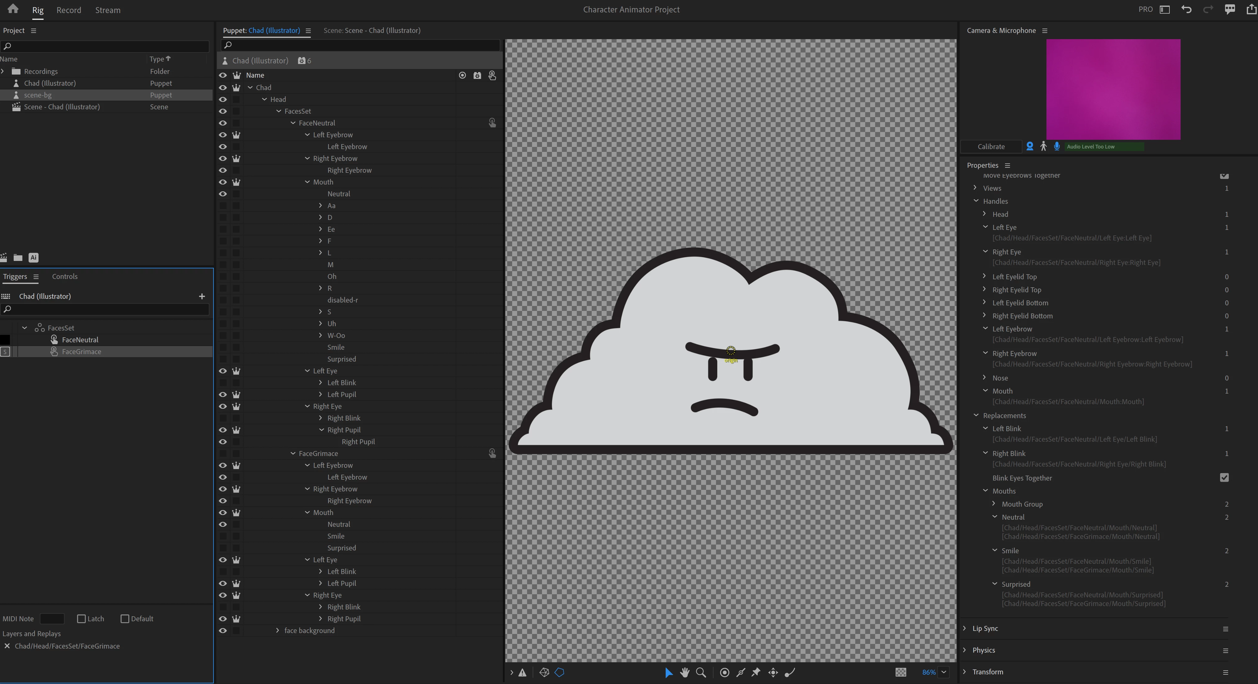
Task: Toggle transparency grid checkerboard icon
Action: click(901, 672)
